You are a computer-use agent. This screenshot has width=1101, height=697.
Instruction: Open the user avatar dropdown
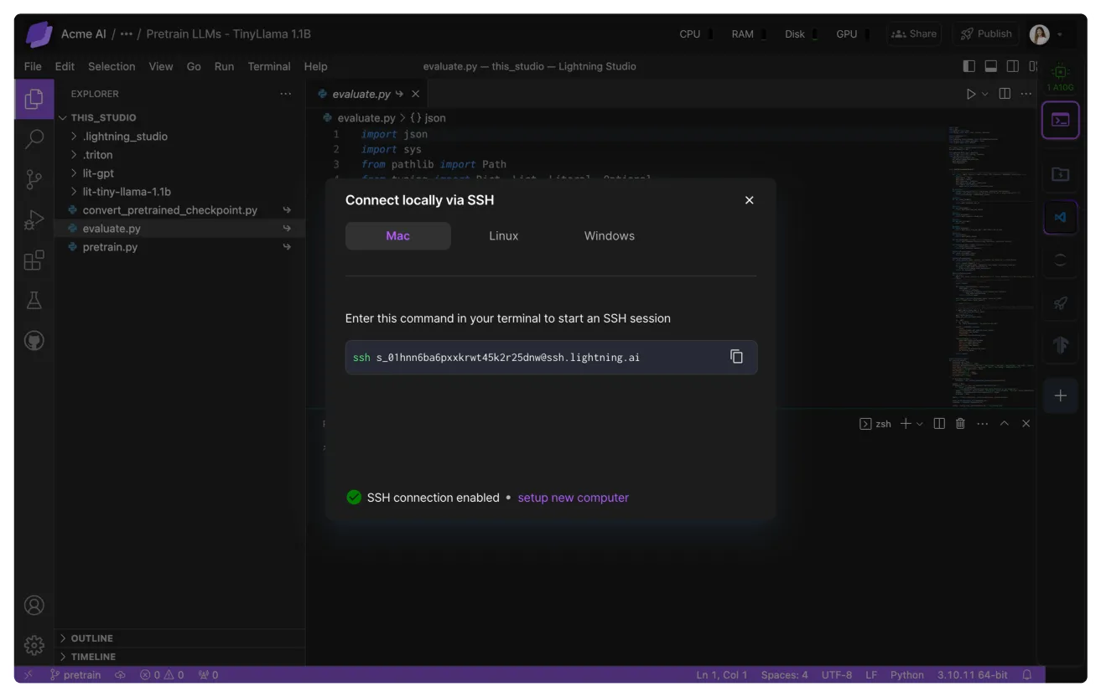[1060, 34]
